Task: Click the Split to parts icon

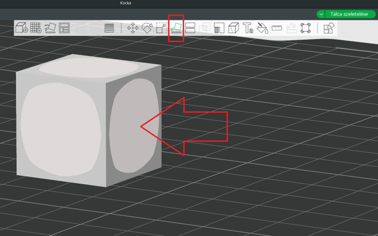Action: pyautogui.click(x=95, y=28)
